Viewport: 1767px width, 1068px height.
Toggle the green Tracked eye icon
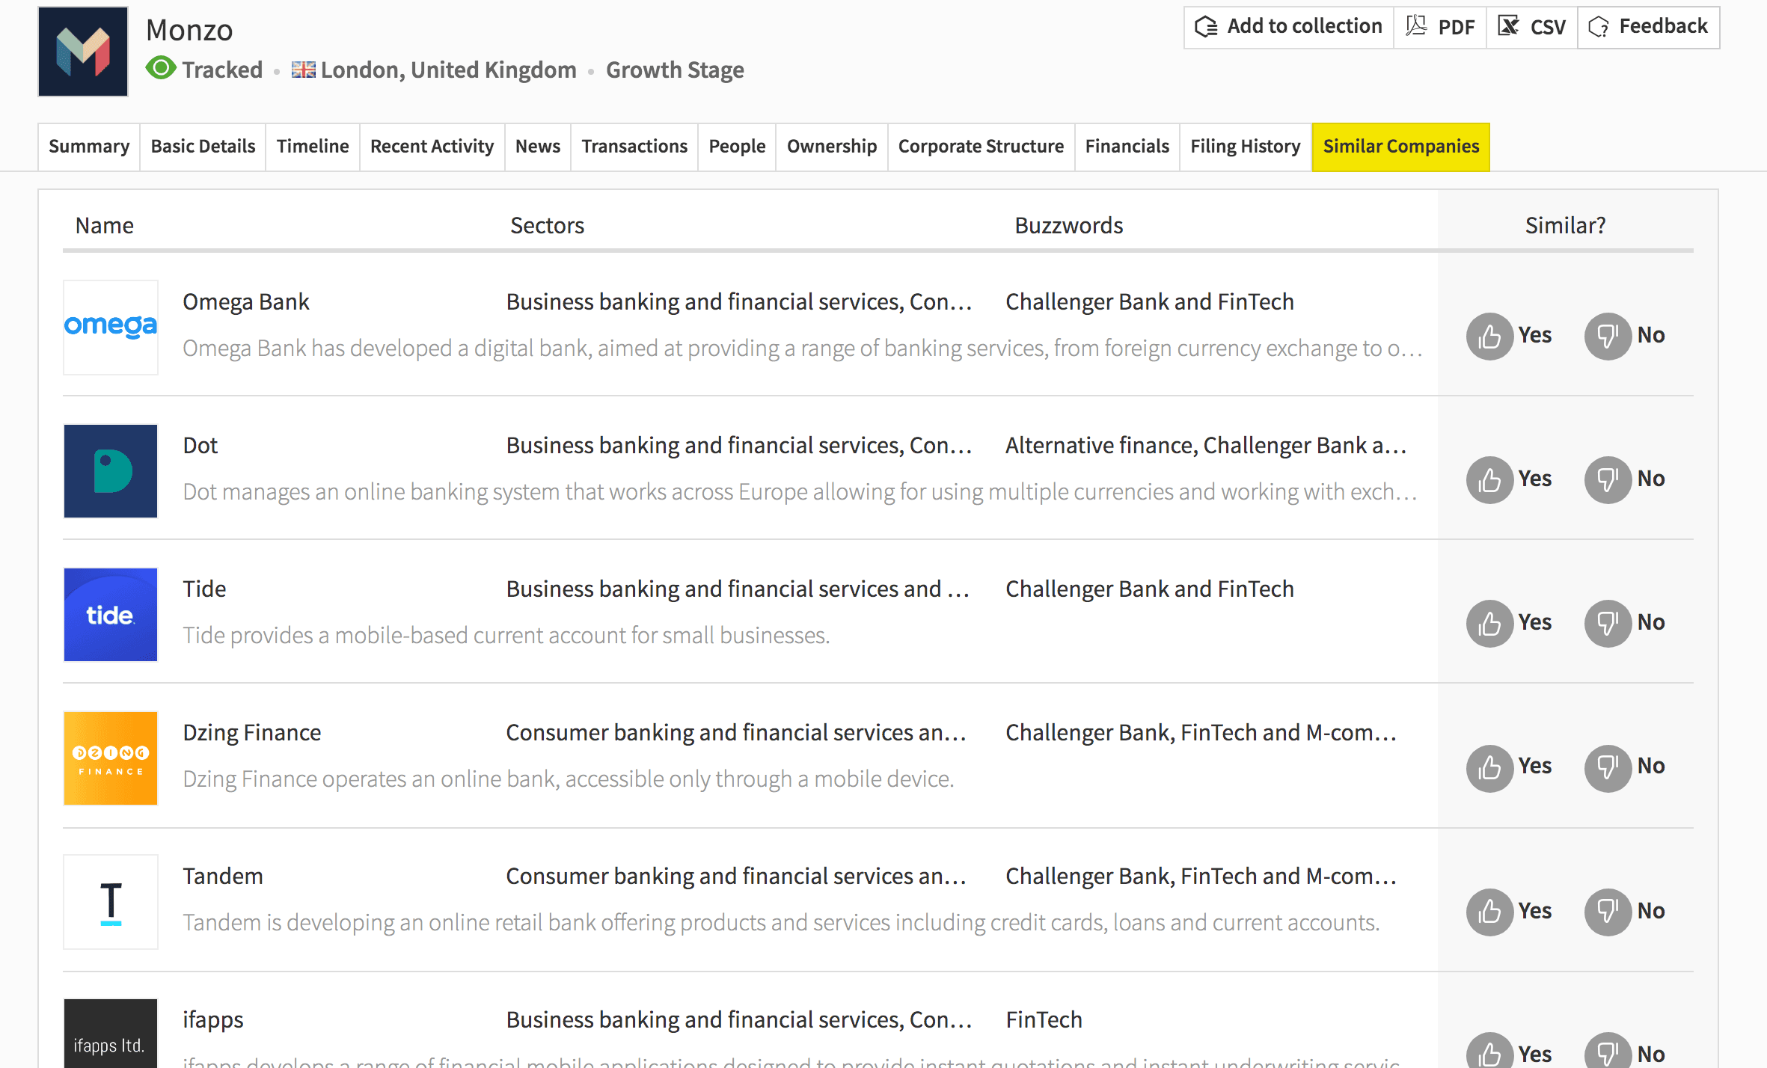(161, 69)
